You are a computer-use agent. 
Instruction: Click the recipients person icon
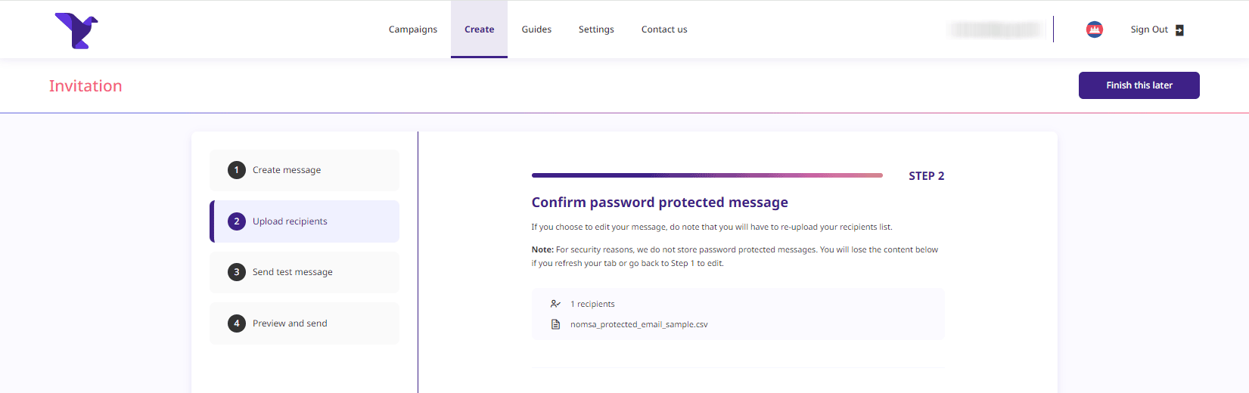555,304
